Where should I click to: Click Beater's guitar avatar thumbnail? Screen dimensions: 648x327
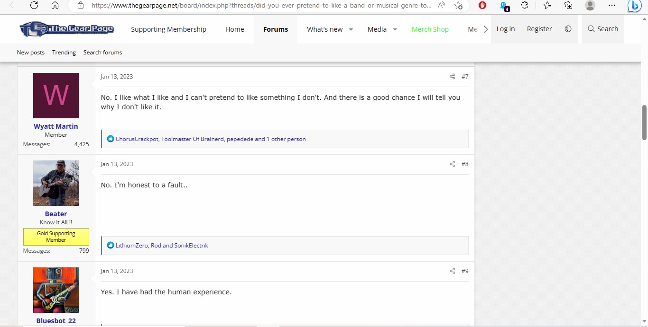tap(56, 183)
